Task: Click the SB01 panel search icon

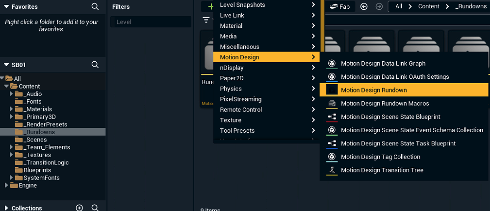Action: pos(95,65)
